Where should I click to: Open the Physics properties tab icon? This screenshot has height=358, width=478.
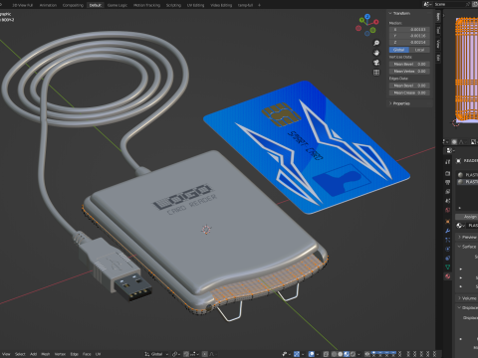coord(447,249)
